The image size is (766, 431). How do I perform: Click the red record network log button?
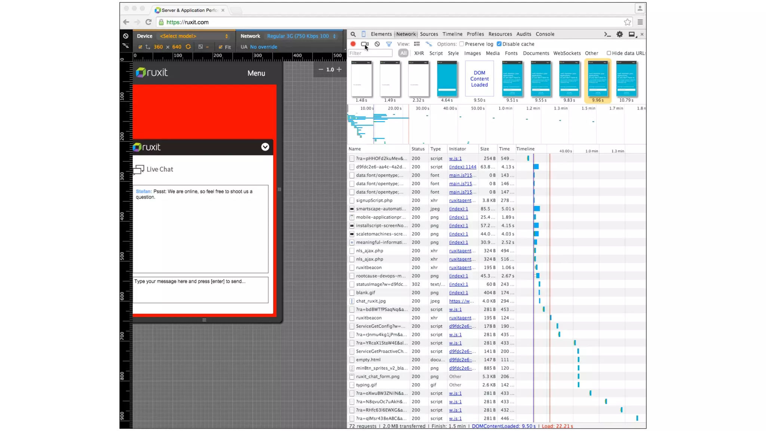coord(353,44)
